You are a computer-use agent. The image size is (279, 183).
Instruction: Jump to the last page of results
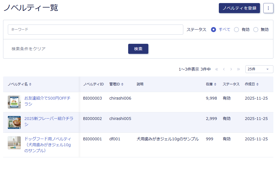pos(238,69)
